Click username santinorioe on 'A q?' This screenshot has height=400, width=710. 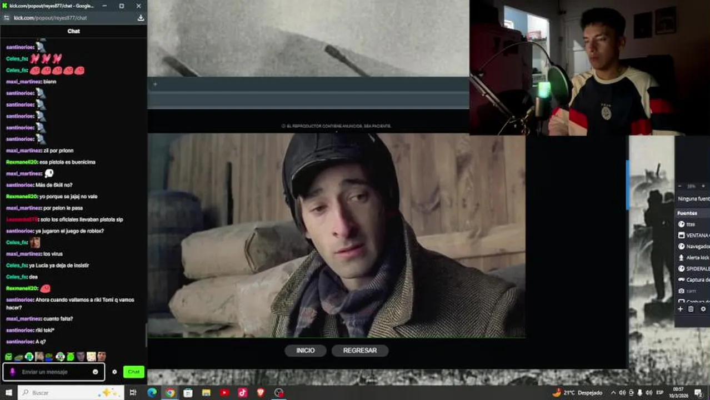point(20,342)
